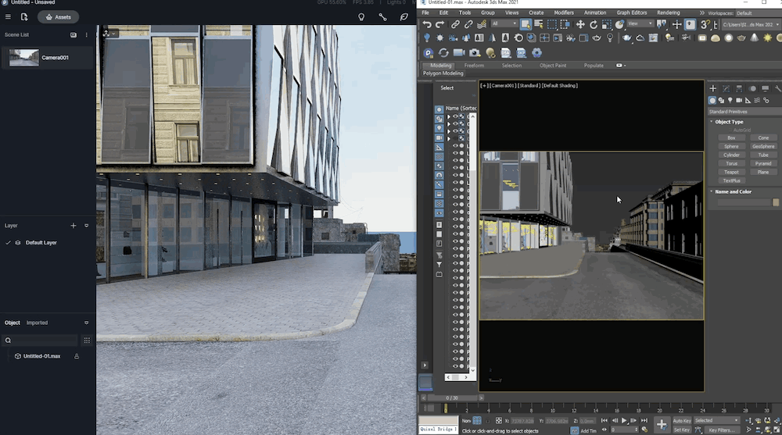
Task: Click the Box primitive button
Action: pos(731,137)
